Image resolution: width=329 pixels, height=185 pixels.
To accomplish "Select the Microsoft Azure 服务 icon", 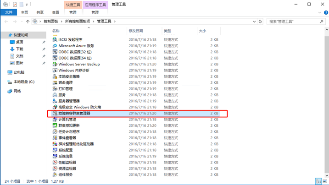I will point(55,46).
